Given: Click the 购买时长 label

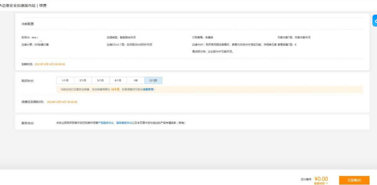Looking at the screenshot, I should 28,81.
